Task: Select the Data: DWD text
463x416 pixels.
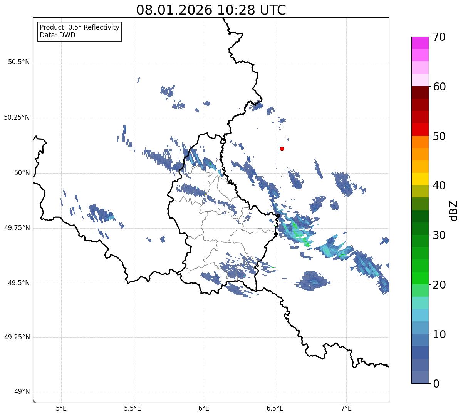Action: (57, 35)
